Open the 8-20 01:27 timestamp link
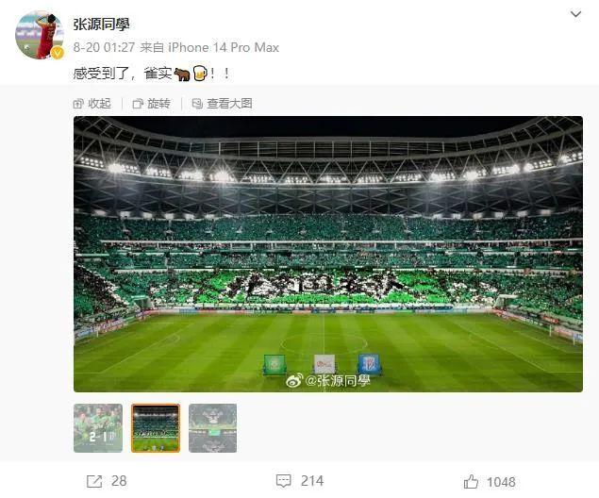This screenshot has height=498, width=599. point(104,47)
